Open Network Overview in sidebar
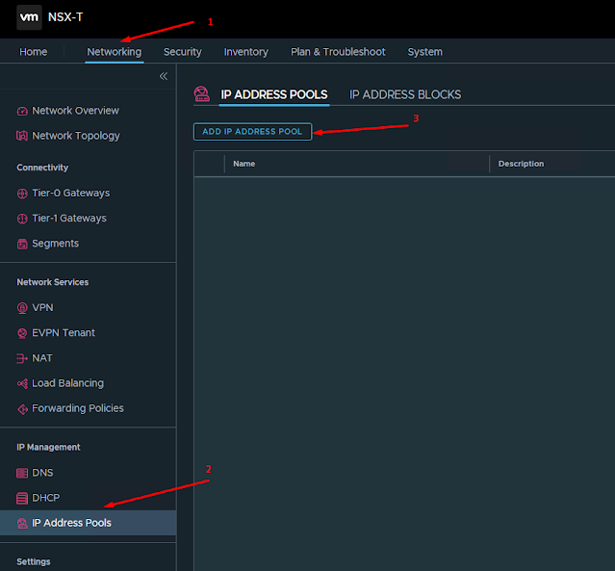Image resolution: width=615 pixels, height=571 pixels. [75, 111]
